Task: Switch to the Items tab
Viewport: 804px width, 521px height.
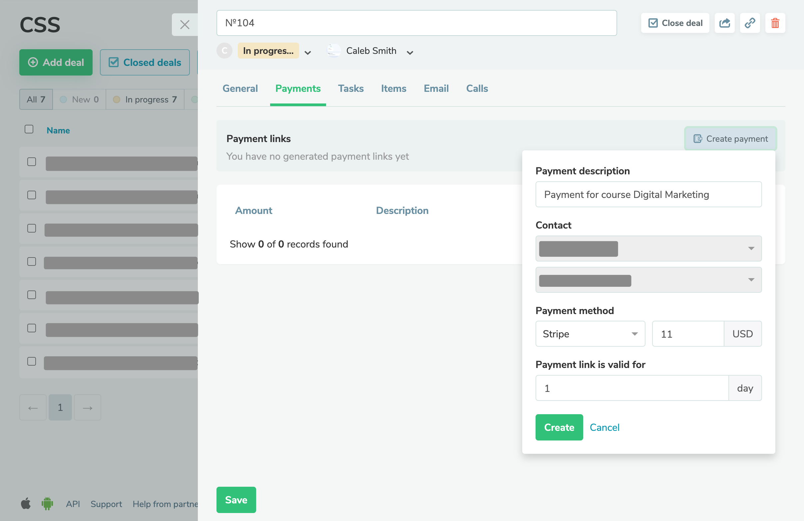Action: [x=394, y=88]
